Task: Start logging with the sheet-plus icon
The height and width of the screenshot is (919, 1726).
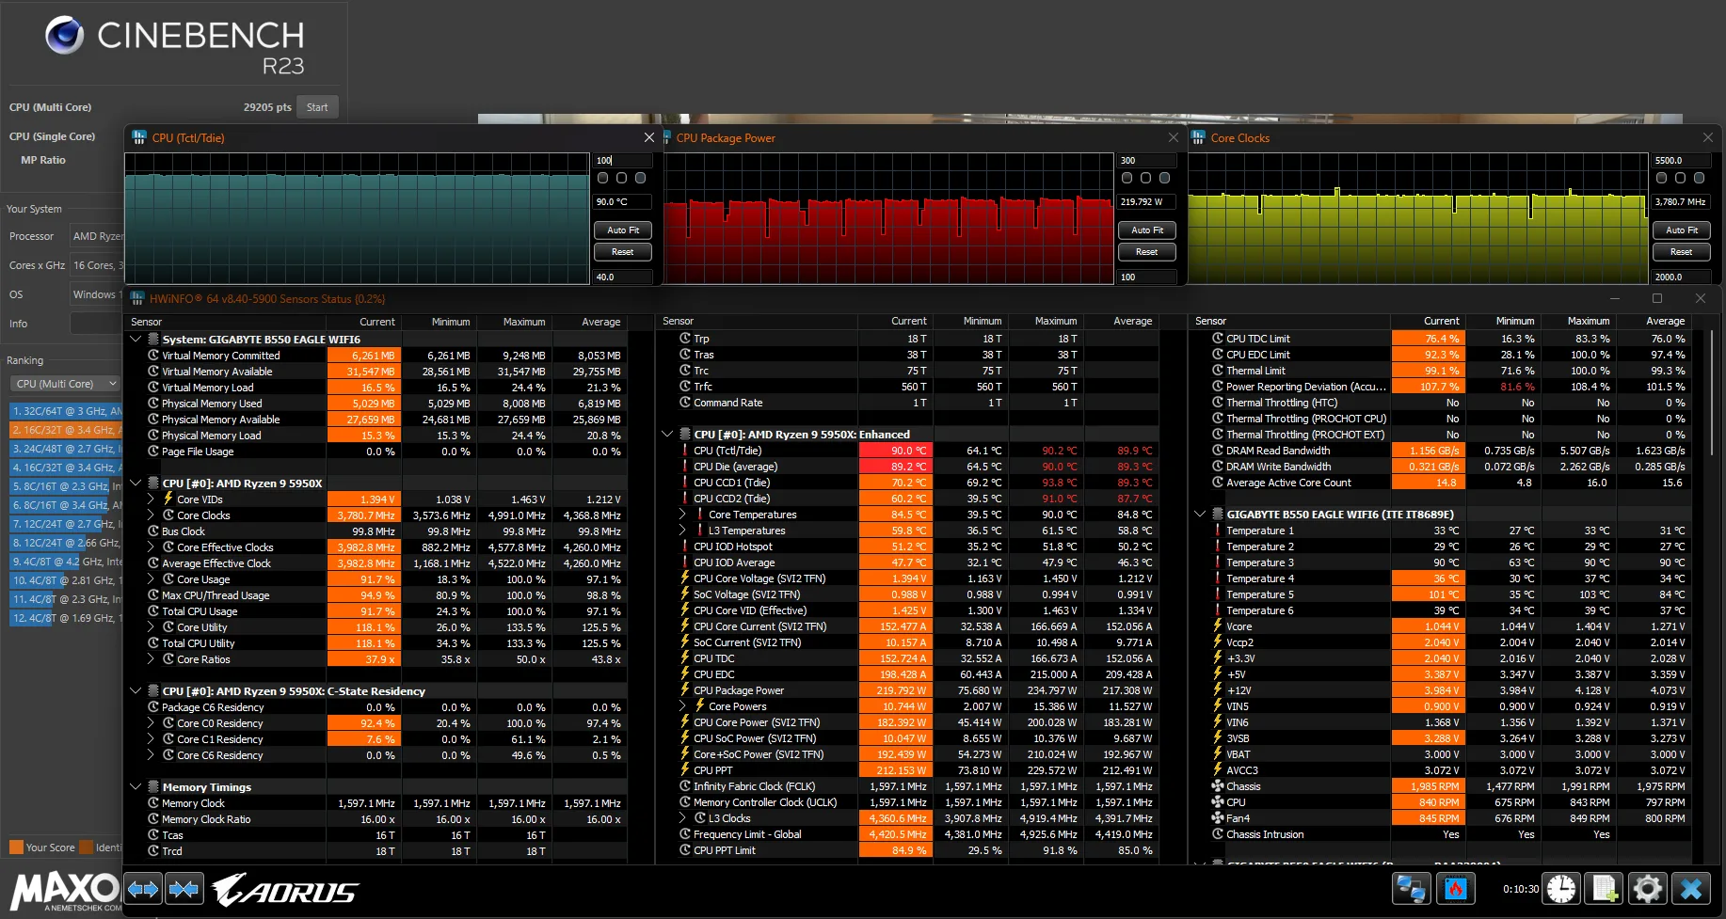Action: (x=1605, y=889)
